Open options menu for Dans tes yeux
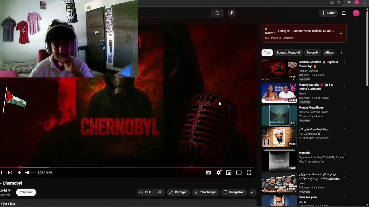The width and height of the screenshot is (369, 207). [x=345, y=198]
